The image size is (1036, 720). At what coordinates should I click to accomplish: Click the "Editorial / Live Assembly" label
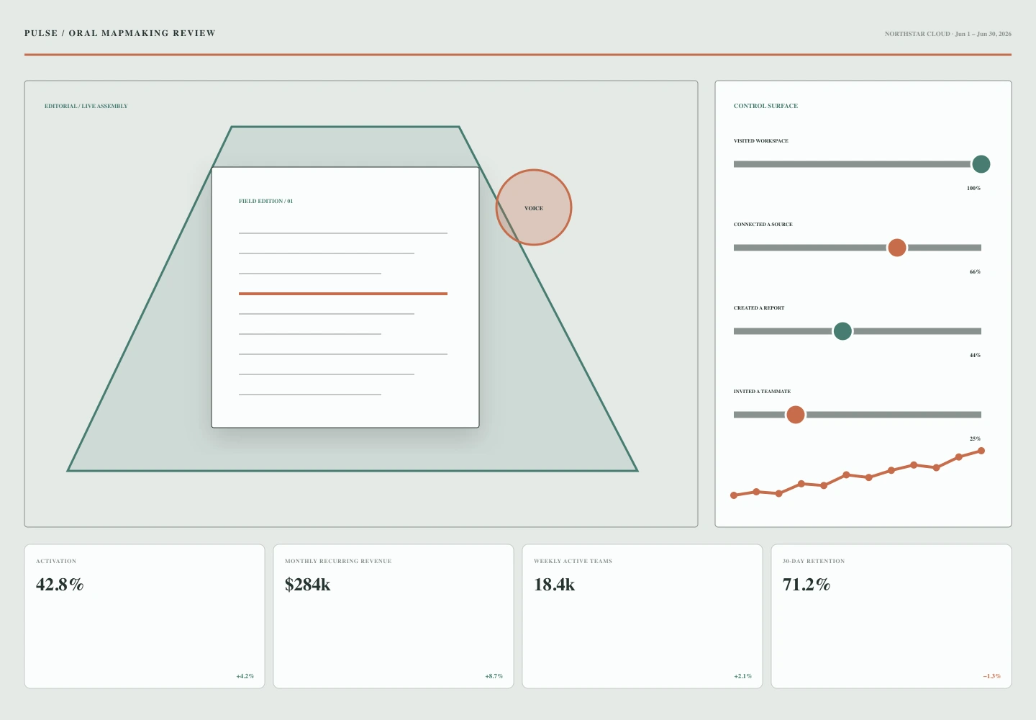(86, 106)
